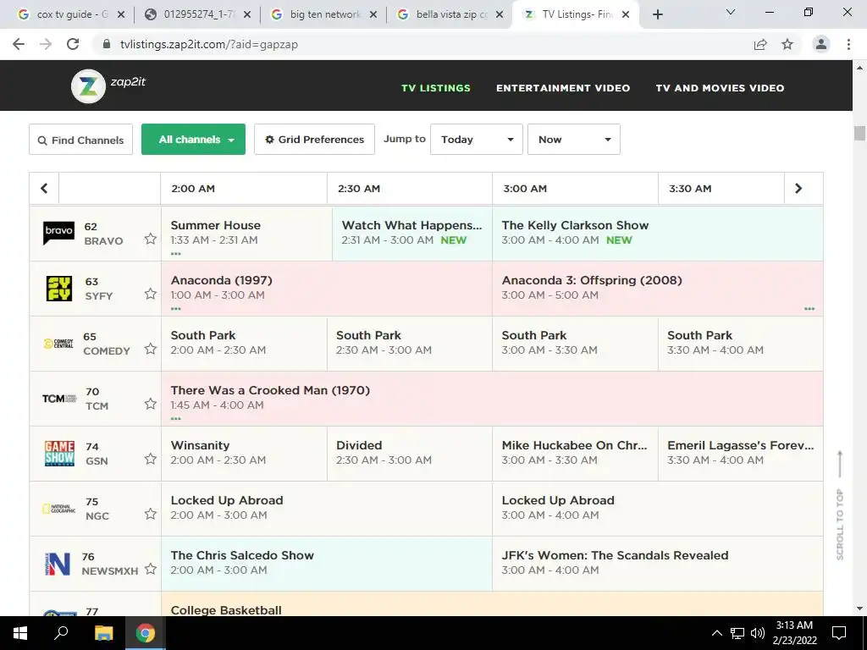
Task: Open Winsanity listing on GSN
Action: tap(244, 454)
